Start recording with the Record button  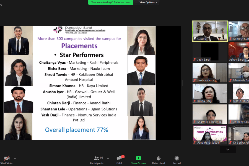click(177, 160)
